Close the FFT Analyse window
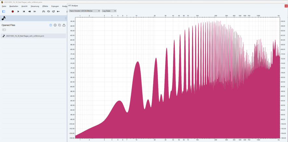 (x=286, y=6)
